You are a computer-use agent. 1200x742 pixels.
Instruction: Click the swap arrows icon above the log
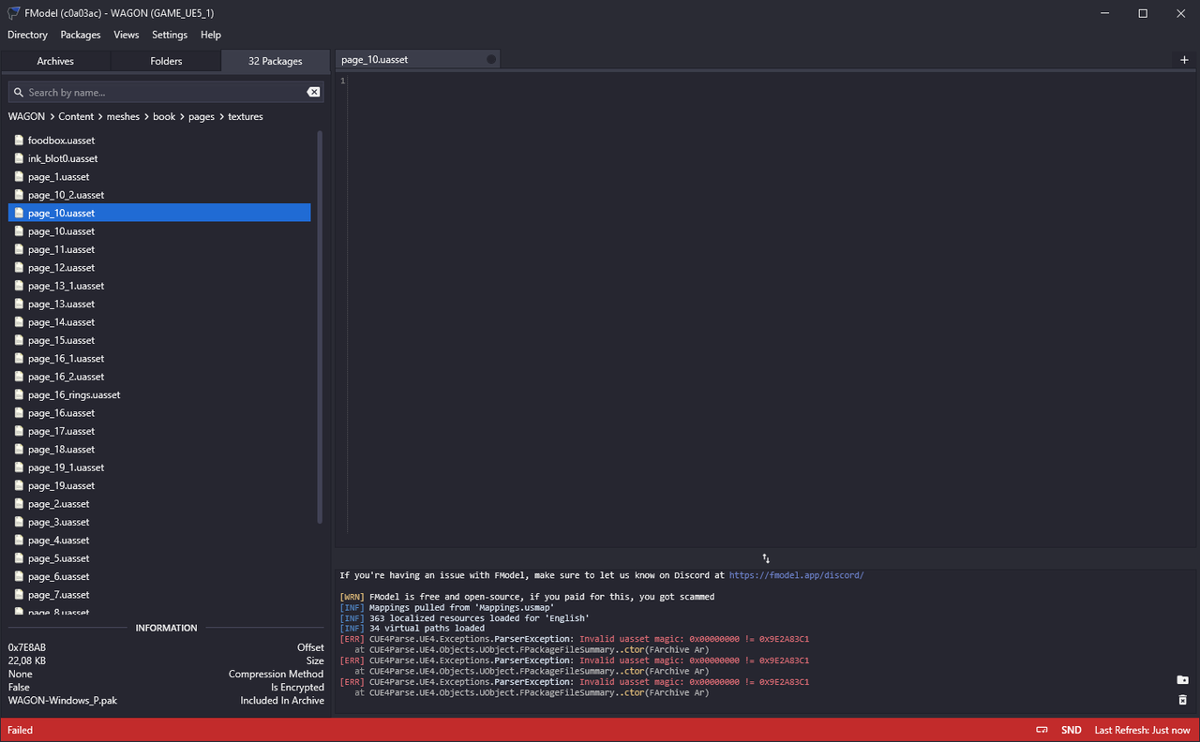click(766, 558)
